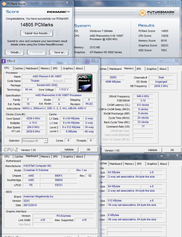The image size is (182, 237).
Task: Click the DRAM Frequency 946.4 MHz value
Action: tap(143, 96)
